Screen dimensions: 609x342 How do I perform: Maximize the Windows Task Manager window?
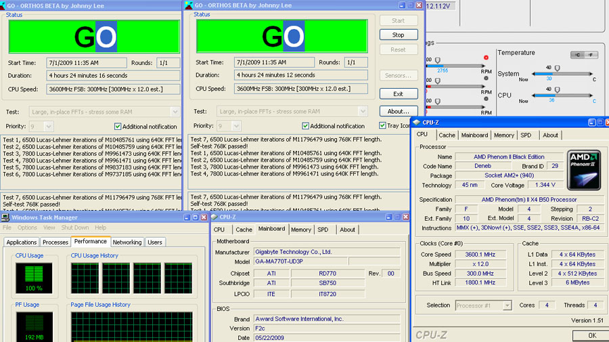[196, 217]
